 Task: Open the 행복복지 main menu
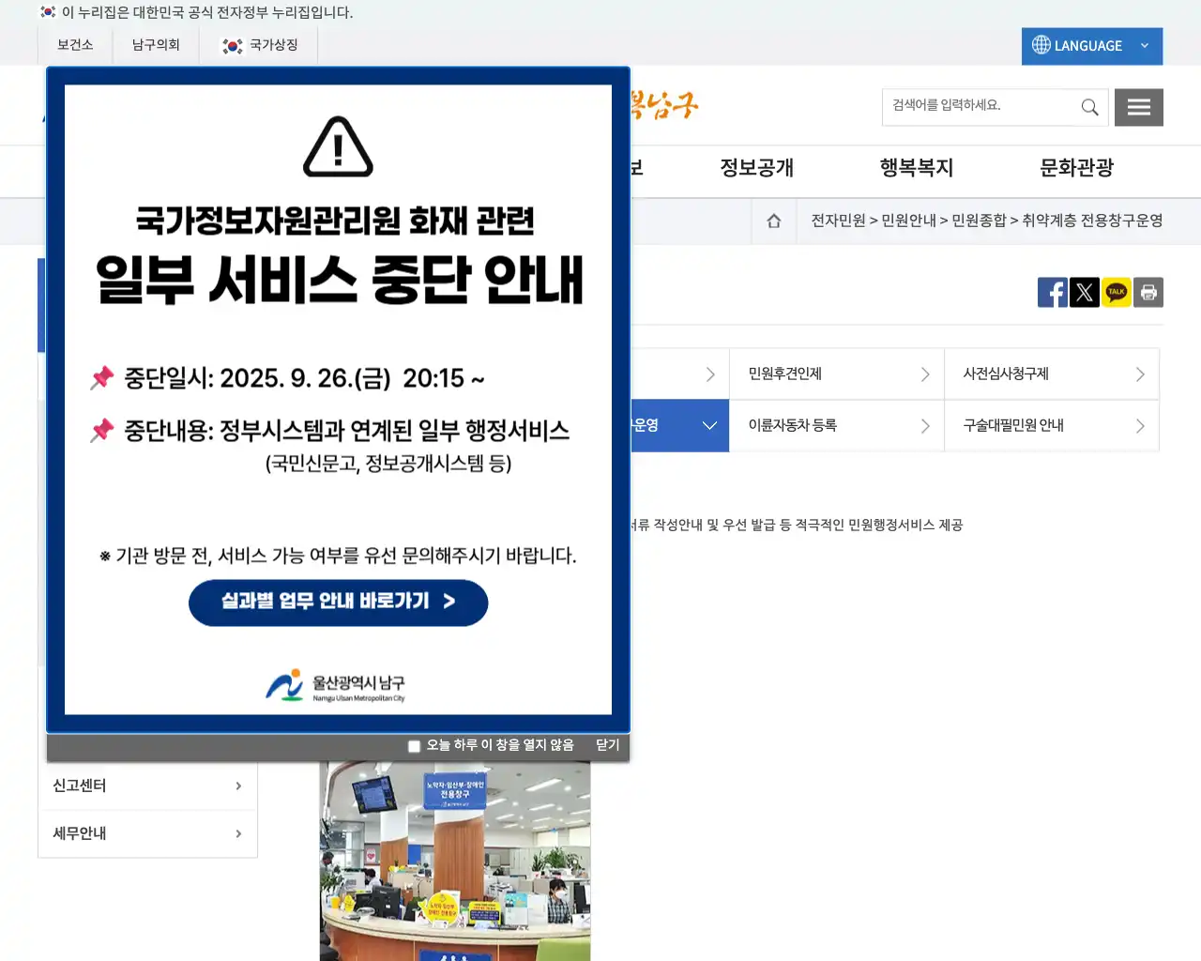(917, 168)
